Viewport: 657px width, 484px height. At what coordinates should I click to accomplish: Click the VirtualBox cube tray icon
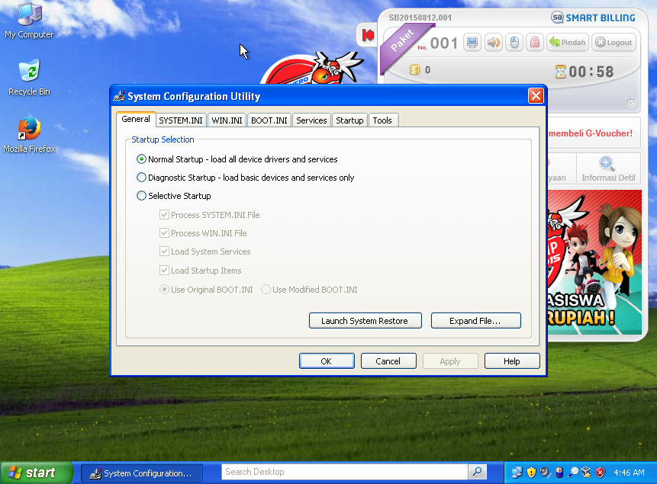tap(586, 473)
